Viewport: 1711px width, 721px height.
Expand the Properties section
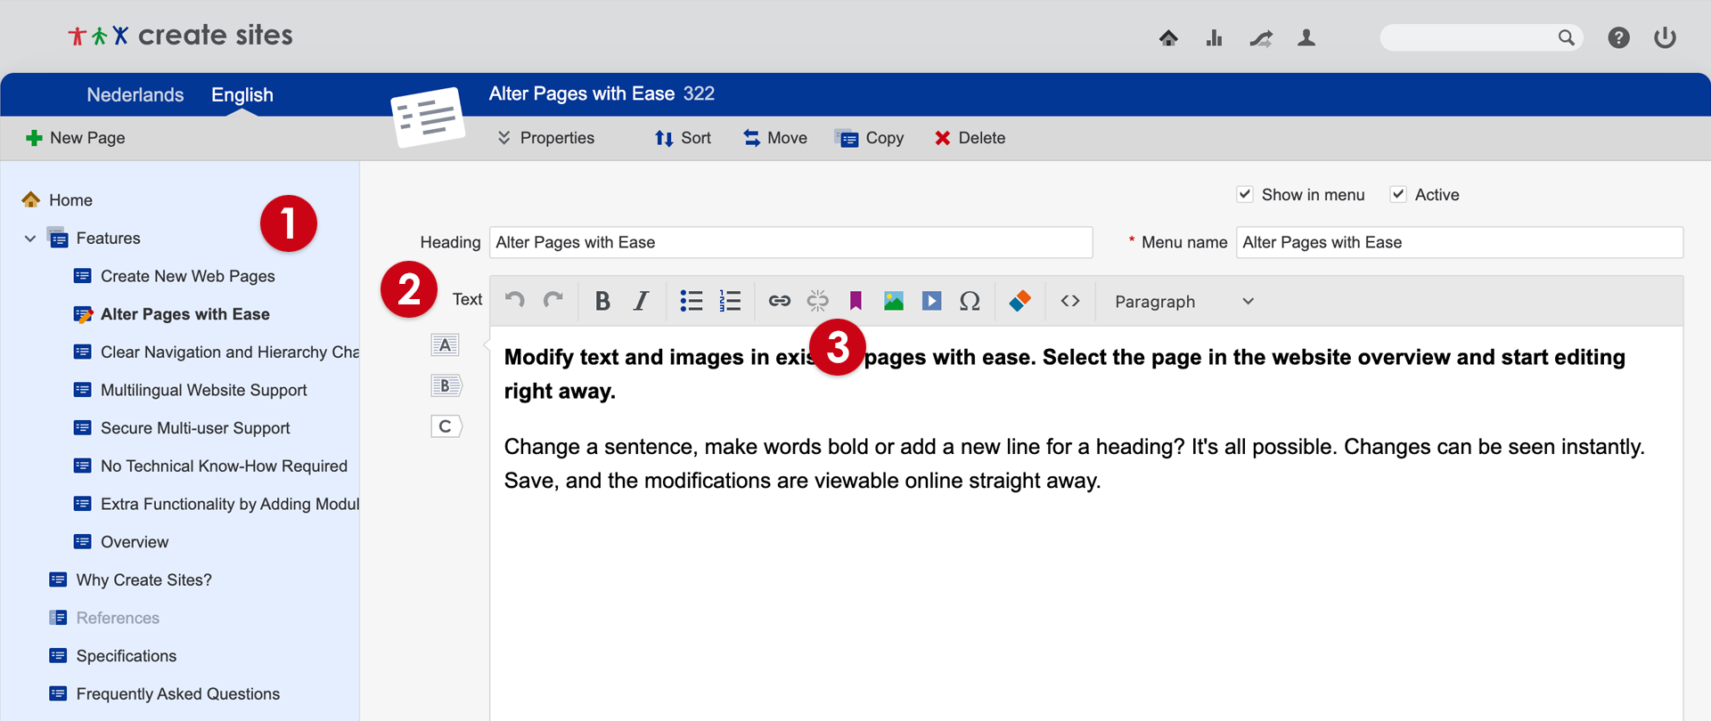pos(545,138)
